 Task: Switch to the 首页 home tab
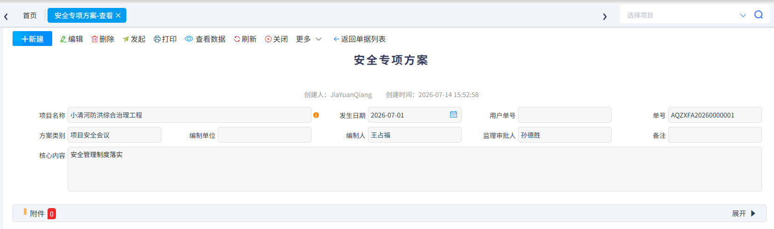pyautogui.click(x=30, y=15)
